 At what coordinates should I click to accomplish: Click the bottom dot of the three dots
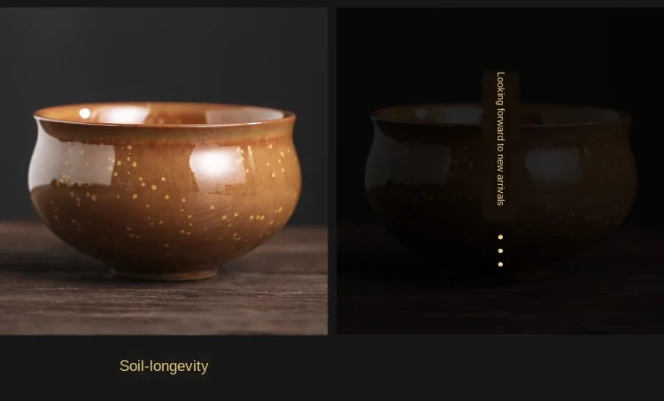(500, 264)
